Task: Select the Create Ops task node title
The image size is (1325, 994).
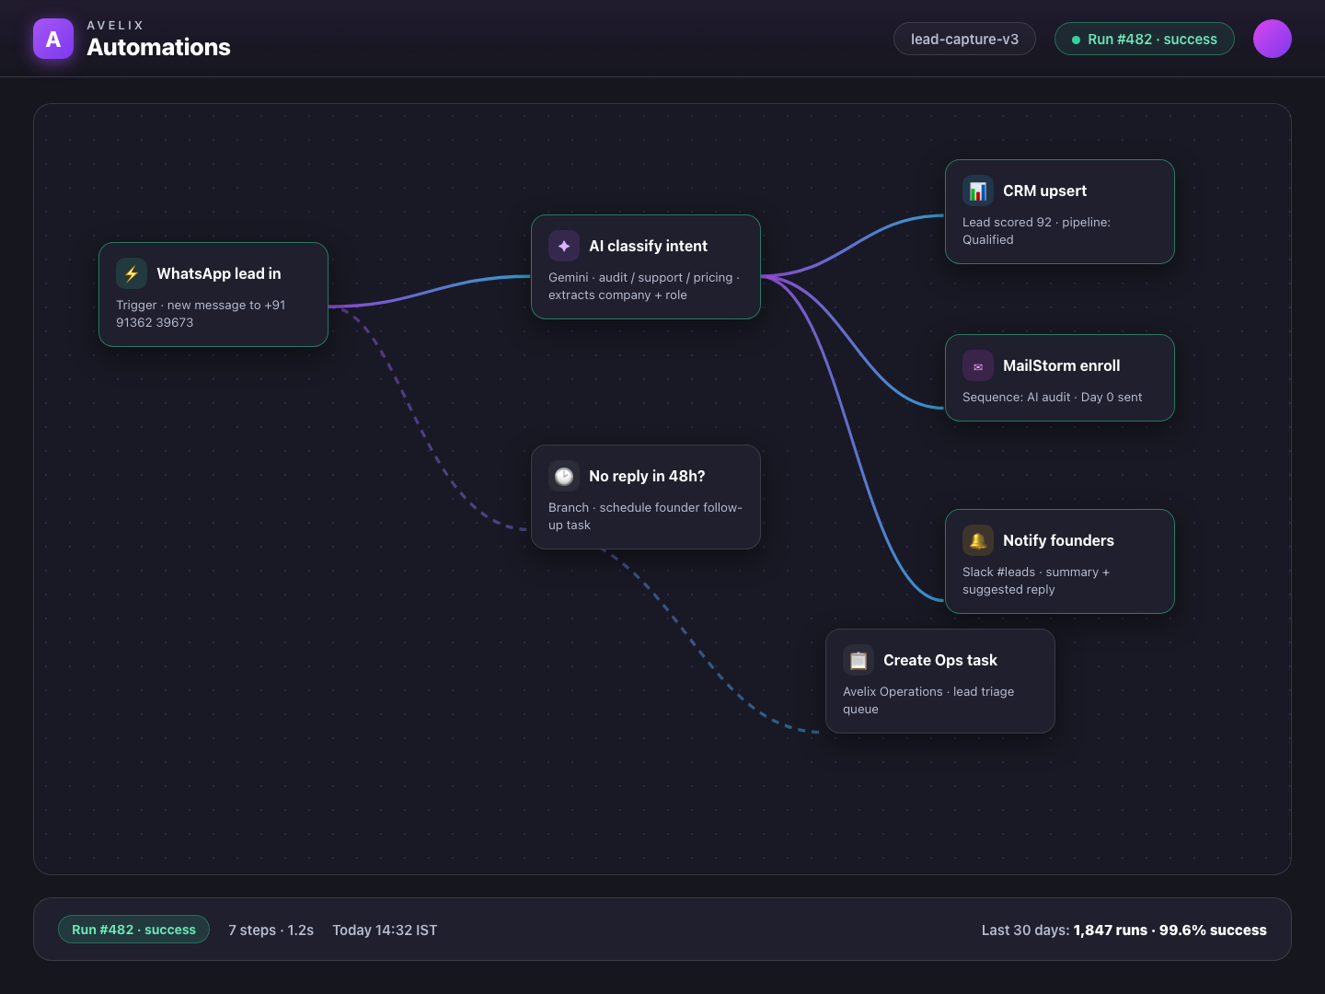Action: tap(940, 660)
